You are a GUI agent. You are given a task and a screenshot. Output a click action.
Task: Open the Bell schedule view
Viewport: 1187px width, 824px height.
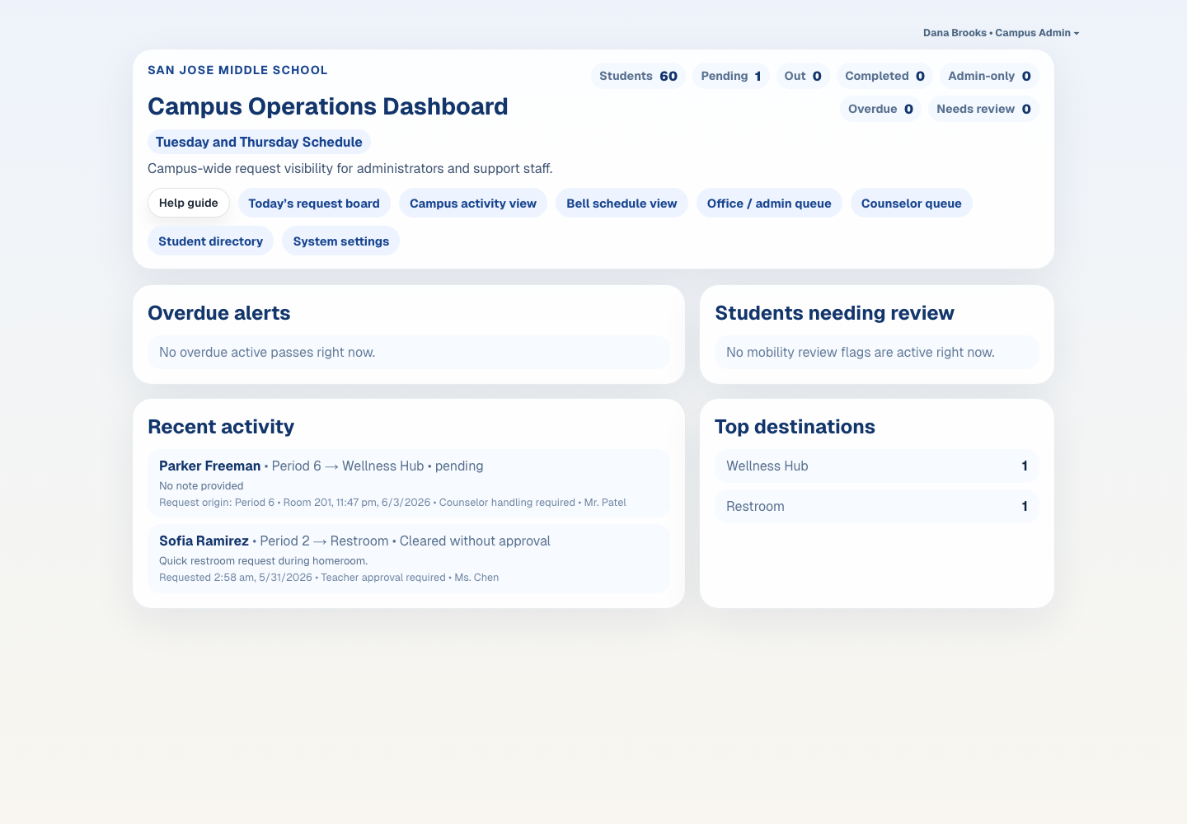(x=622, y=204)
